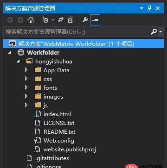Select the LICENSE.txt file name
167x168 pixels.
(x=59, y=123)
